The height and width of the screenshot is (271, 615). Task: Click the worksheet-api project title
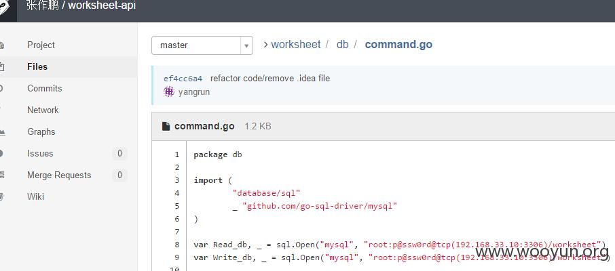(x=102, y=6)
